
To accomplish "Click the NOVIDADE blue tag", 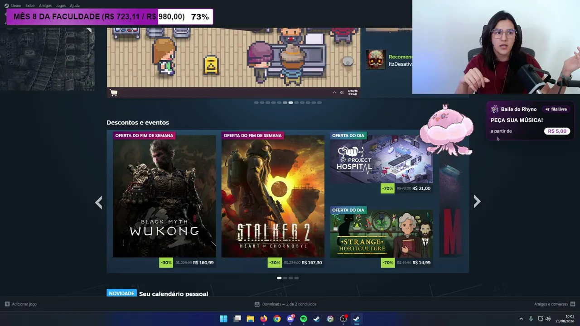I will [x=121, y=293].
